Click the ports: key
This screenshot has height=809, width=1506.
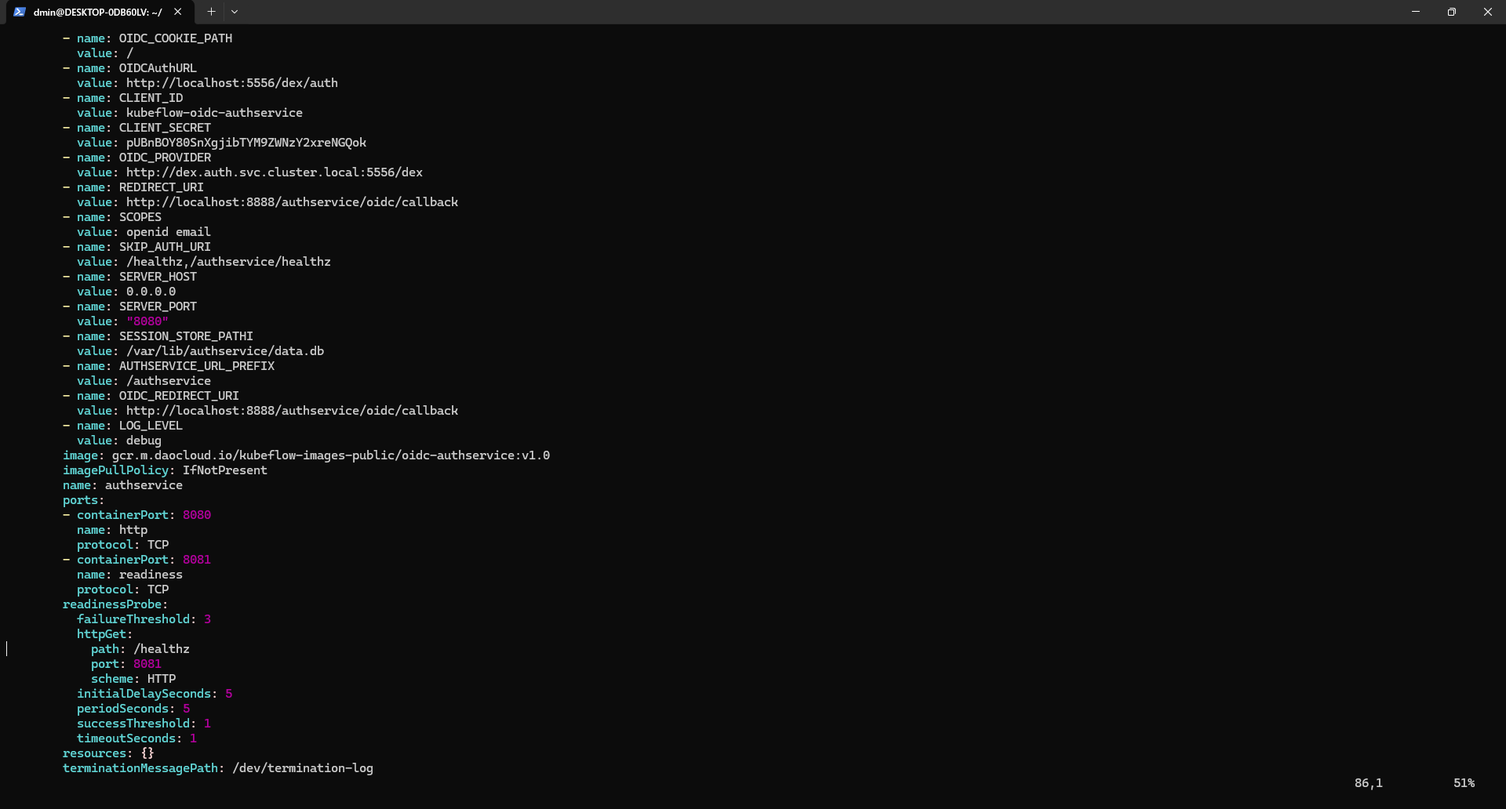[x=83, y=500]
